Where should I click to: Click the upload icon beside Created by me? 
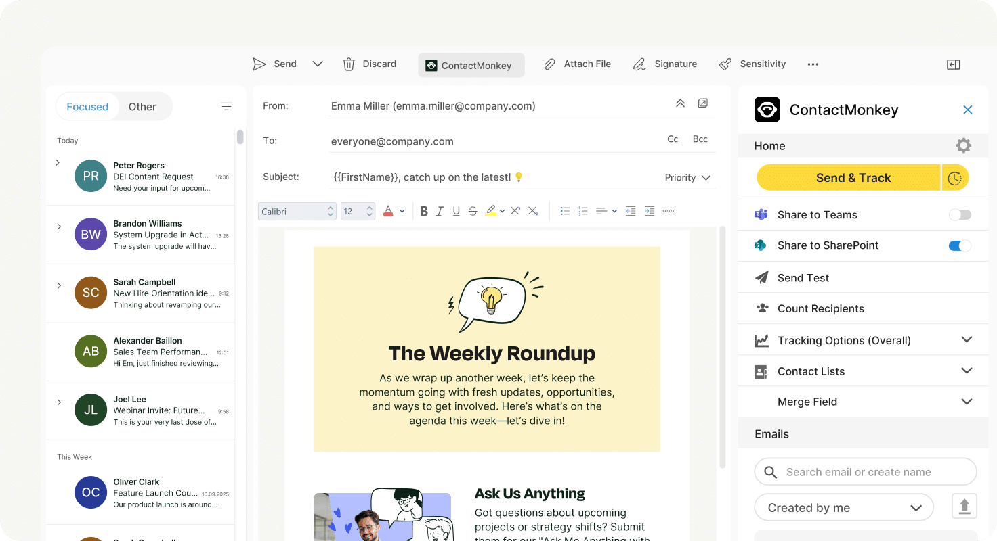[x=964, y=507]
